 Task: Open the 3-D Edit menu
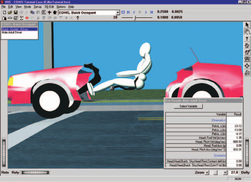pyautogui.click(x=49, y=7)
